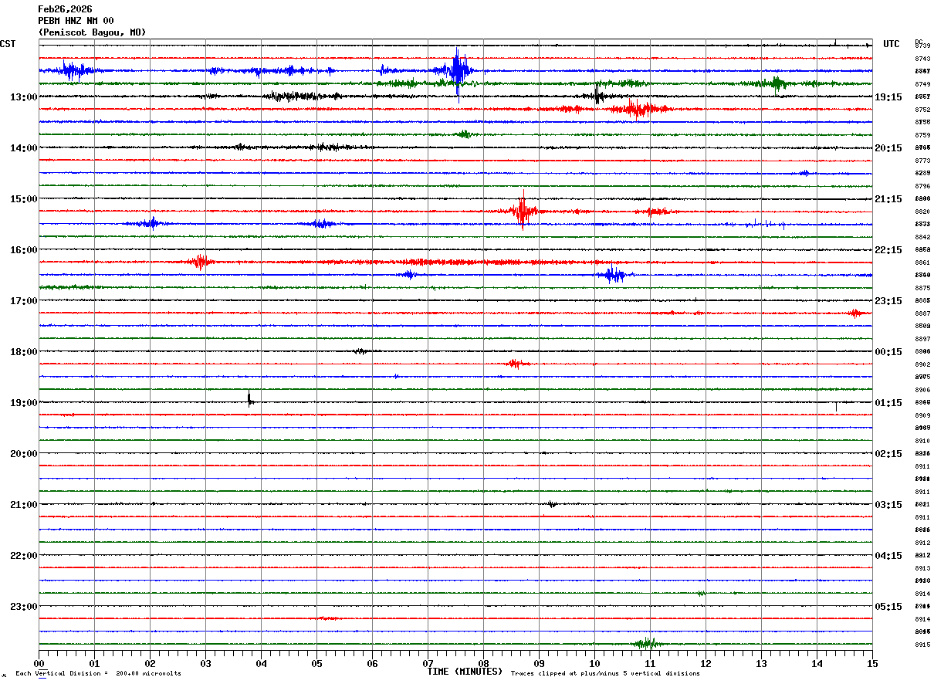Click the 04:15 UTC time label

click(x=888, y=556)
